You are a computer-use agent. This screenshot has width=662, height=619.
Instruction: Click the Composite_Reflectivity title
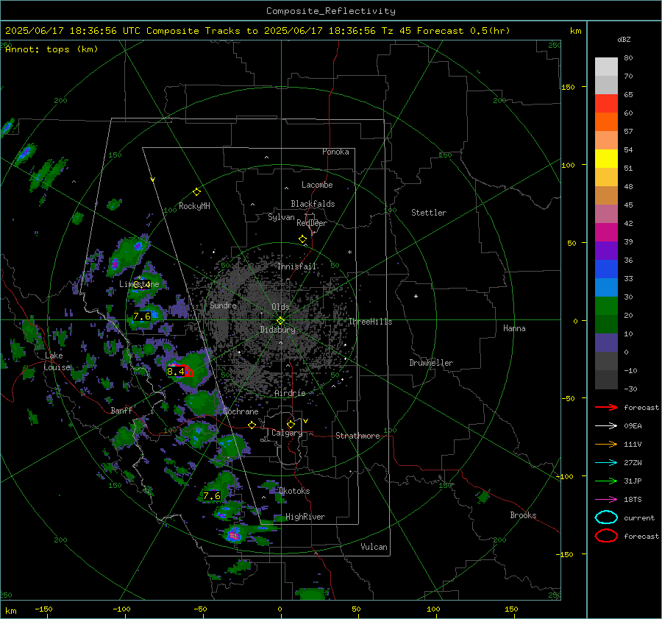click(331, 11)
